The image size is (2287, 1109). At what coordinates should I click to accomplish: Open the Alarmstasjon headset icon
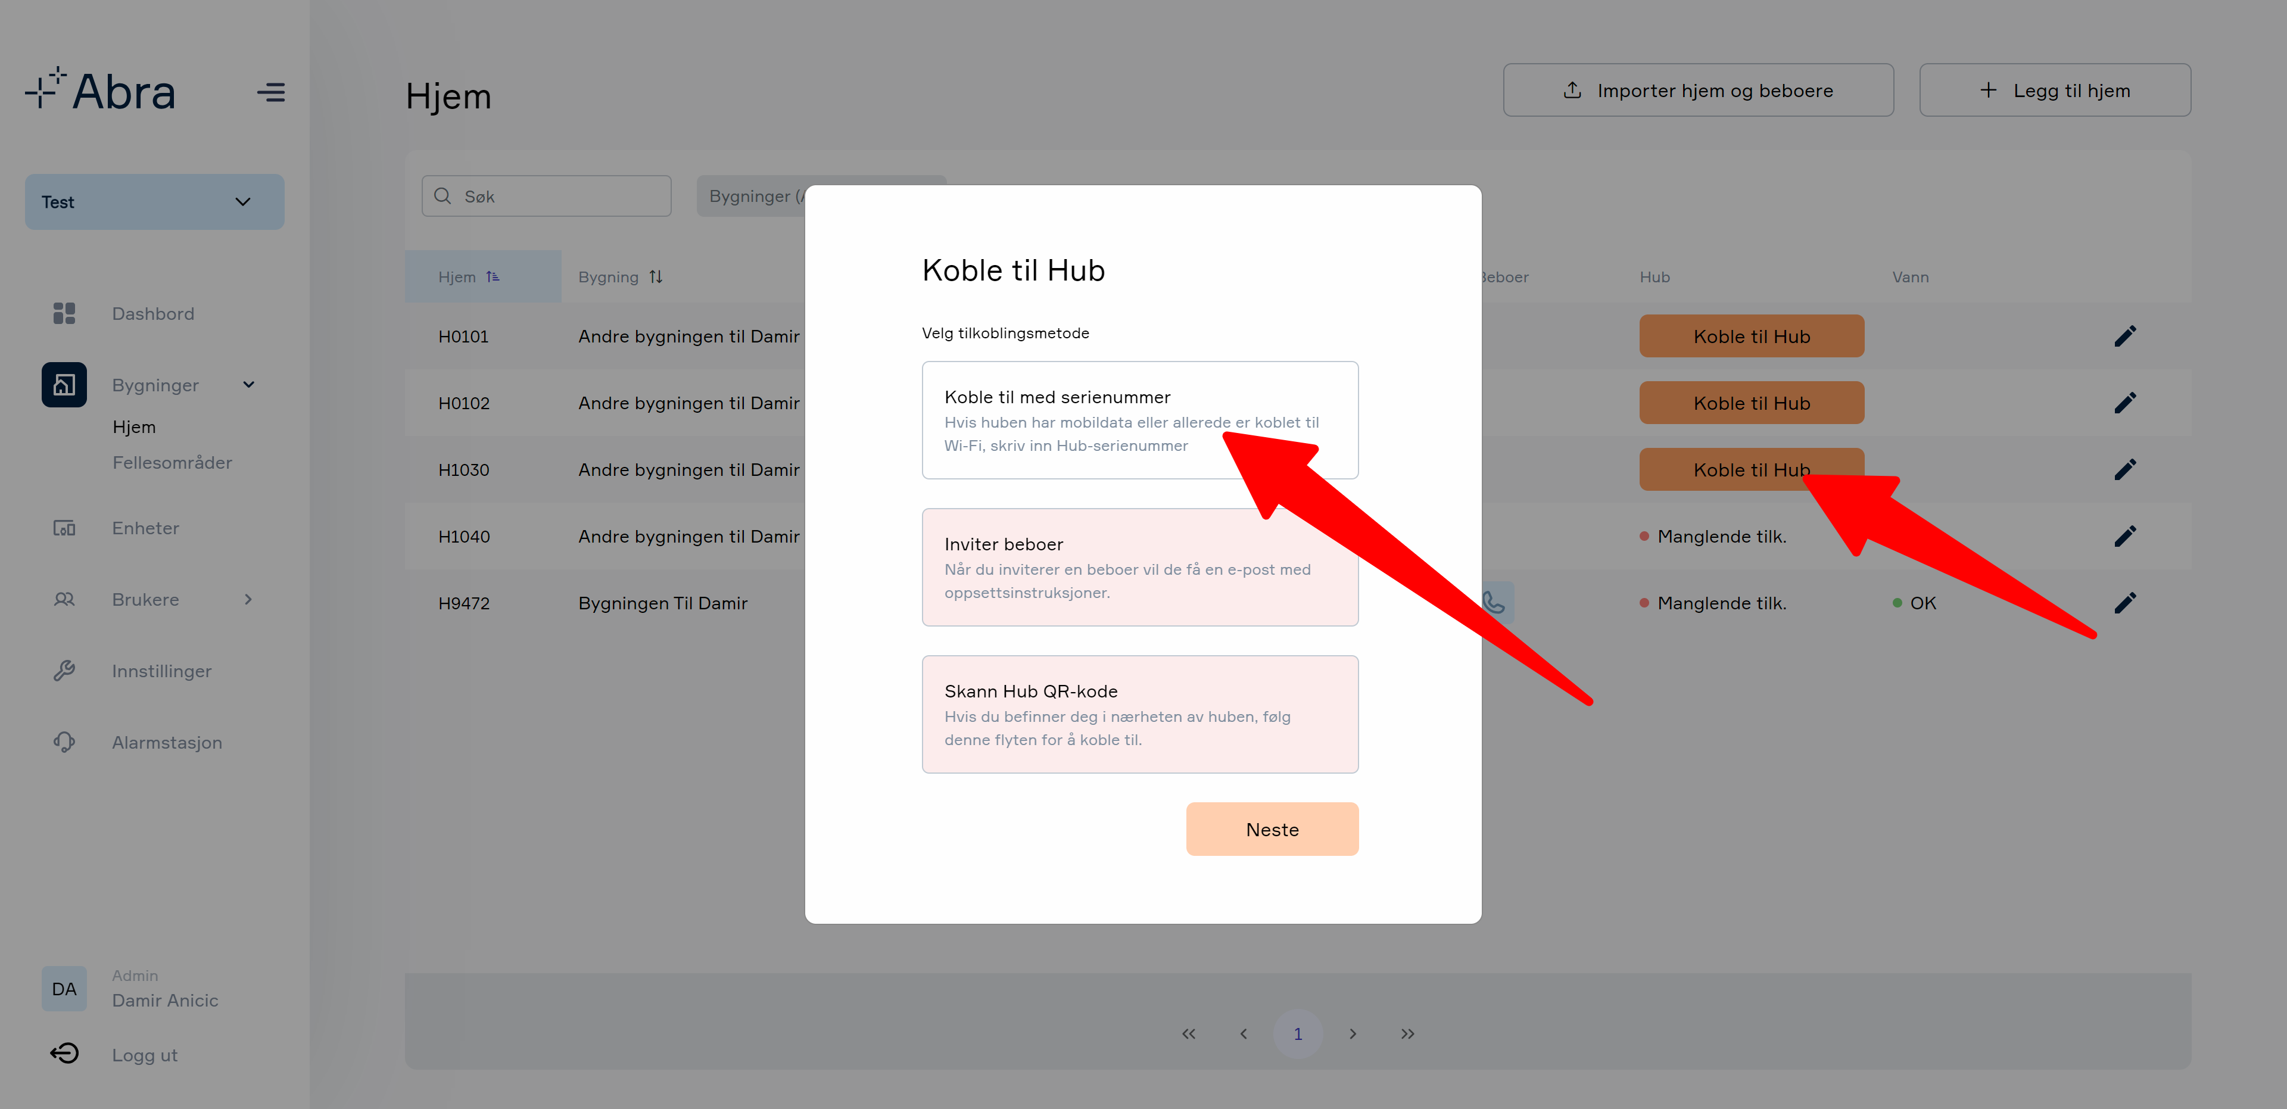(x=64, y=742)
